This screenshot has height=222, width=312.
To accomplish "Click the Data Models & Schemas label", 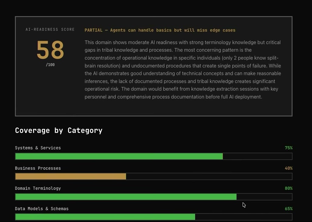I will tap(42, 209).
